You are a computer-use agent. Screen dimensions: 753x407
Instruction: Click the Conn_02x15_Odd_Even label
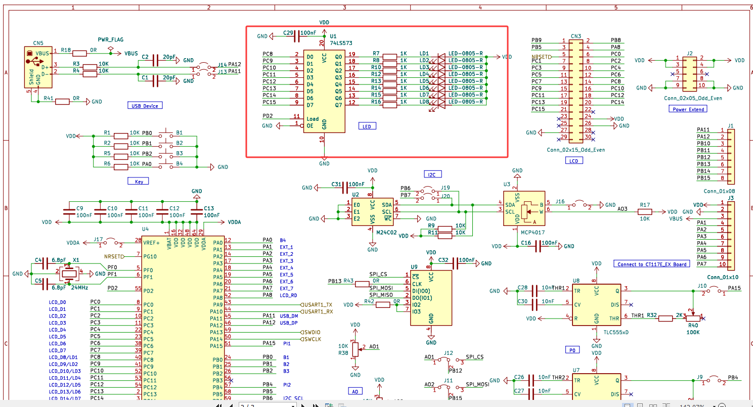point(575,150)
